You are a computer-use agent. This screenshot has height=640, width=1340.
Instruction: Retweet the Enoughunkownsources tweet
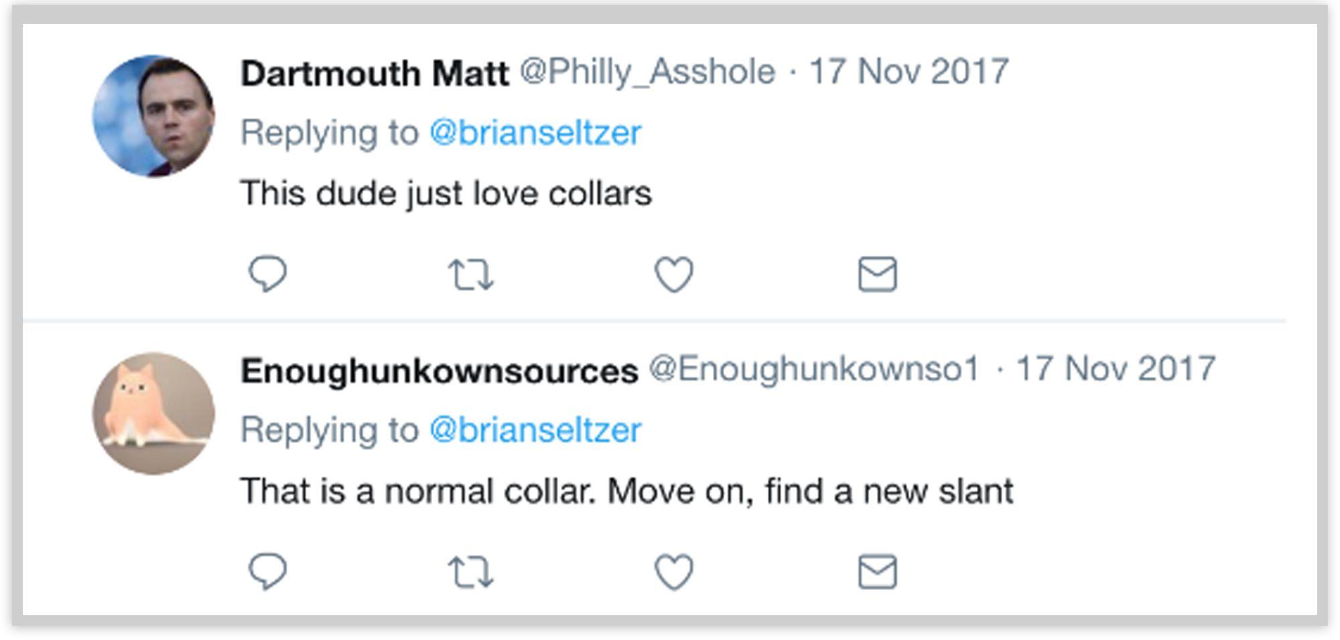[470, 572]
